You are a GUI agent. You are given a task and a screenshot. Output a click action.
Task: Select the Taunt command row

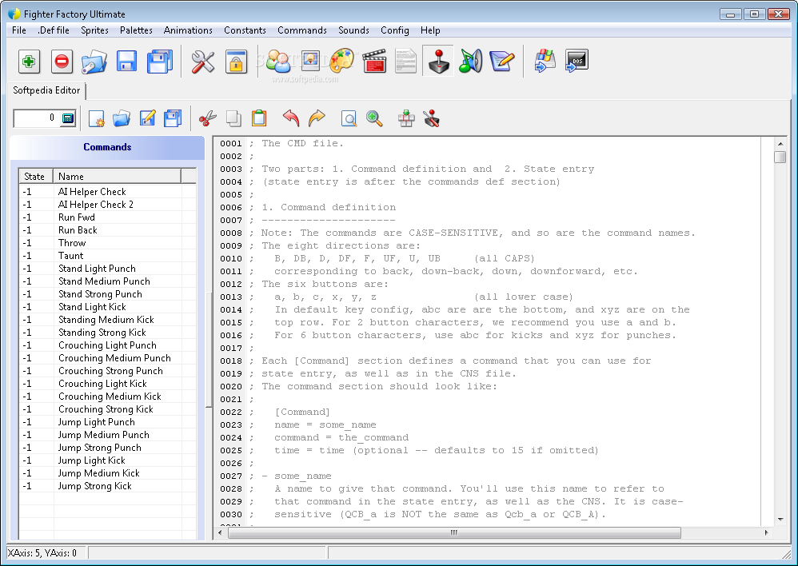click(107, 256)
